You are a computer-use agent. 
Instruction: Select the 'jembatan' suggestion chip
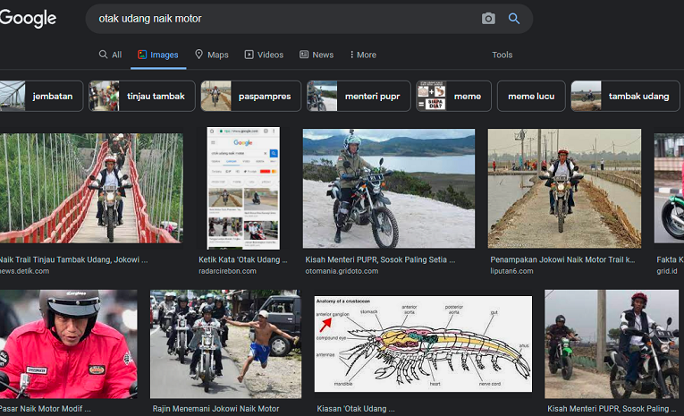(x=42, y=96)
